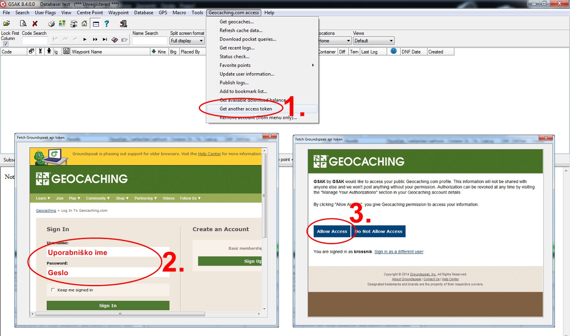The height and width of the screenshot is (336, 570).
Task: Click the printer toolbar icon
Action: point(51,24)
